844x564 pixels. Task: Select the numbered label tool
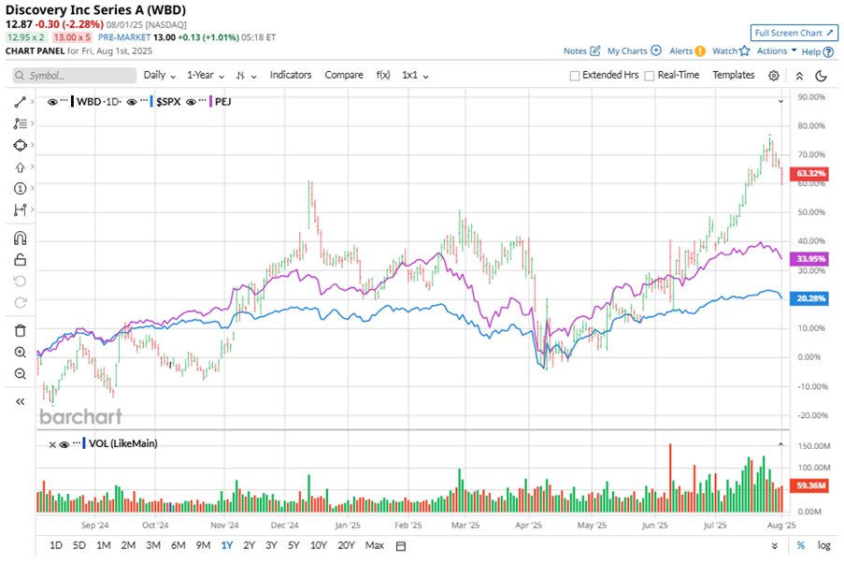coord(20,189)
